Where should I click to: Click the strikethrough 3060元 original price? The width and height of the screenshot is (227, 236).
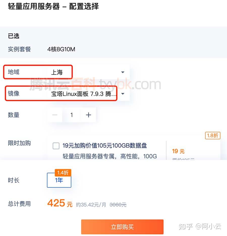[118, 205]
